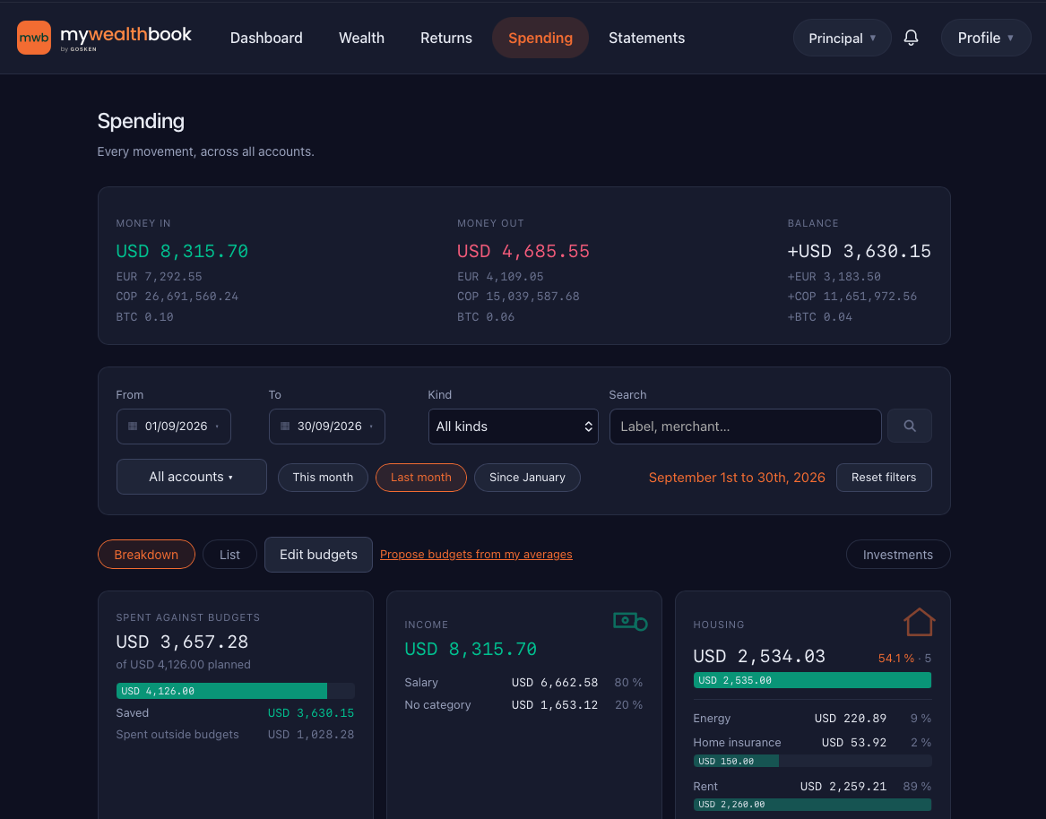This screenshot has height=819, width=1046.
Task: Click the Saved USD 3,630.15 value
Action: pyautogui.click(x=311, y=713)
